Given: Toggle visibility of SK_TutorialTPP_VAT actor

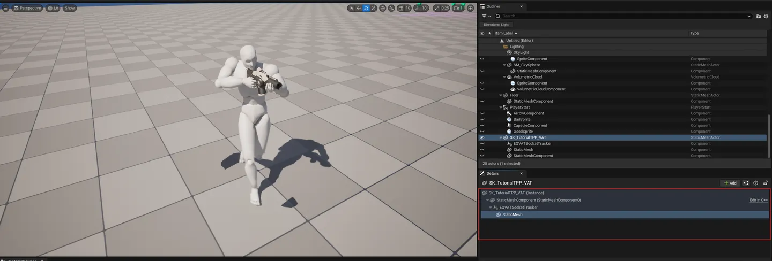Looking at the screenshot, I should point(482,138).
